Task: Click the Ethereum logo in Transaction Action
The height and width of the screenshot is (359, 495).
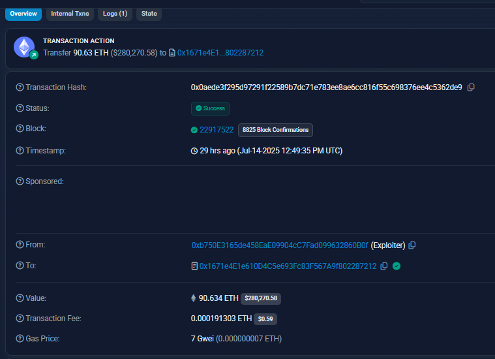Action: pyautogui.click(x=24, y=47)
